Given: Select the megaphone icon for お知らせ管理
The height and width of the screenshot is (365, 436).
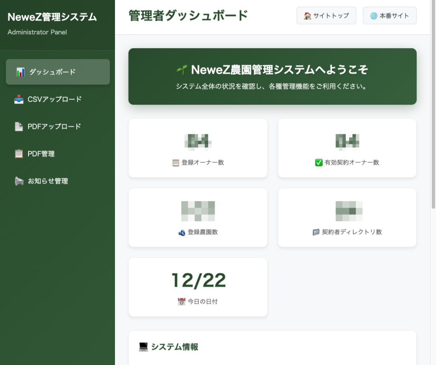Looking at the screenshot, I should coord(19,181).
